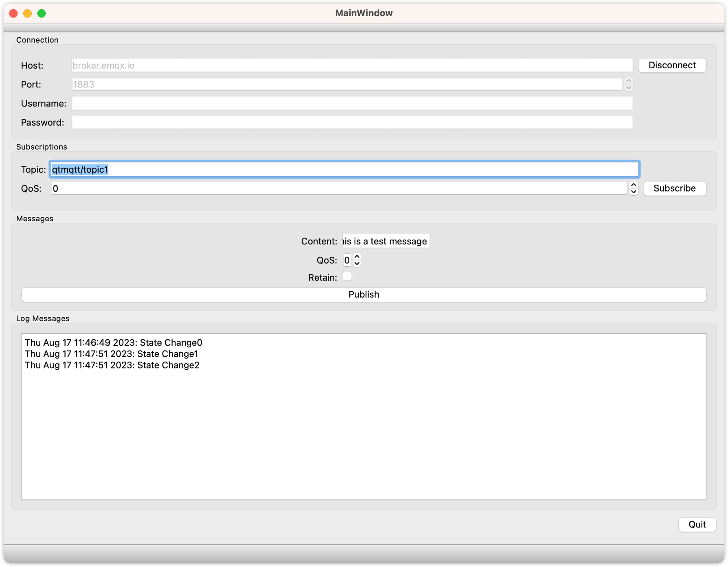Screen dimensions: 728x567
Task: Click the Password input field
Action: (x=352, y=122)
